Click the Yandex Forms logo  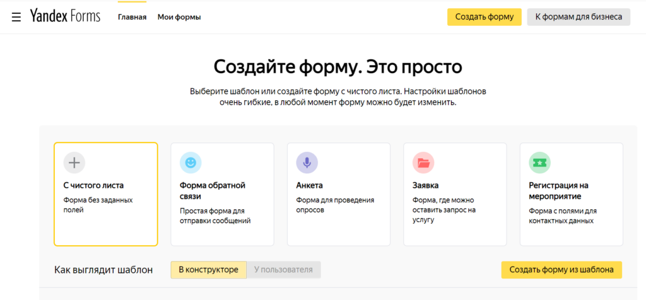tap(65, 17)
